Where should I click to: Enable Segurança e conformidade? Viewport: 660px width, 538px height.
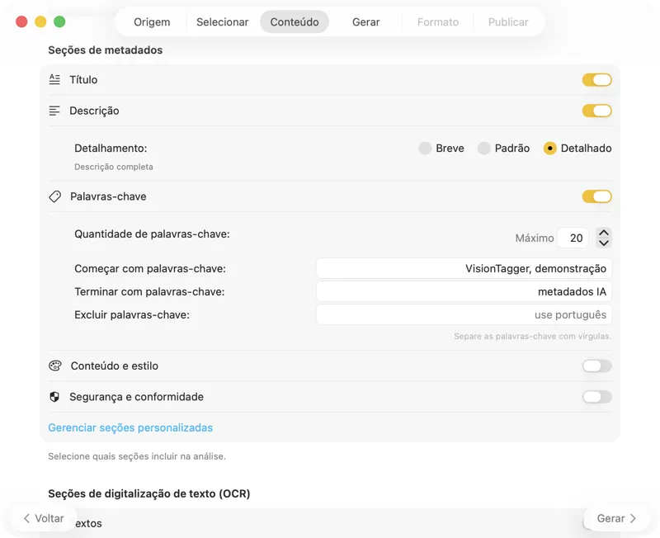coord(596,397)
